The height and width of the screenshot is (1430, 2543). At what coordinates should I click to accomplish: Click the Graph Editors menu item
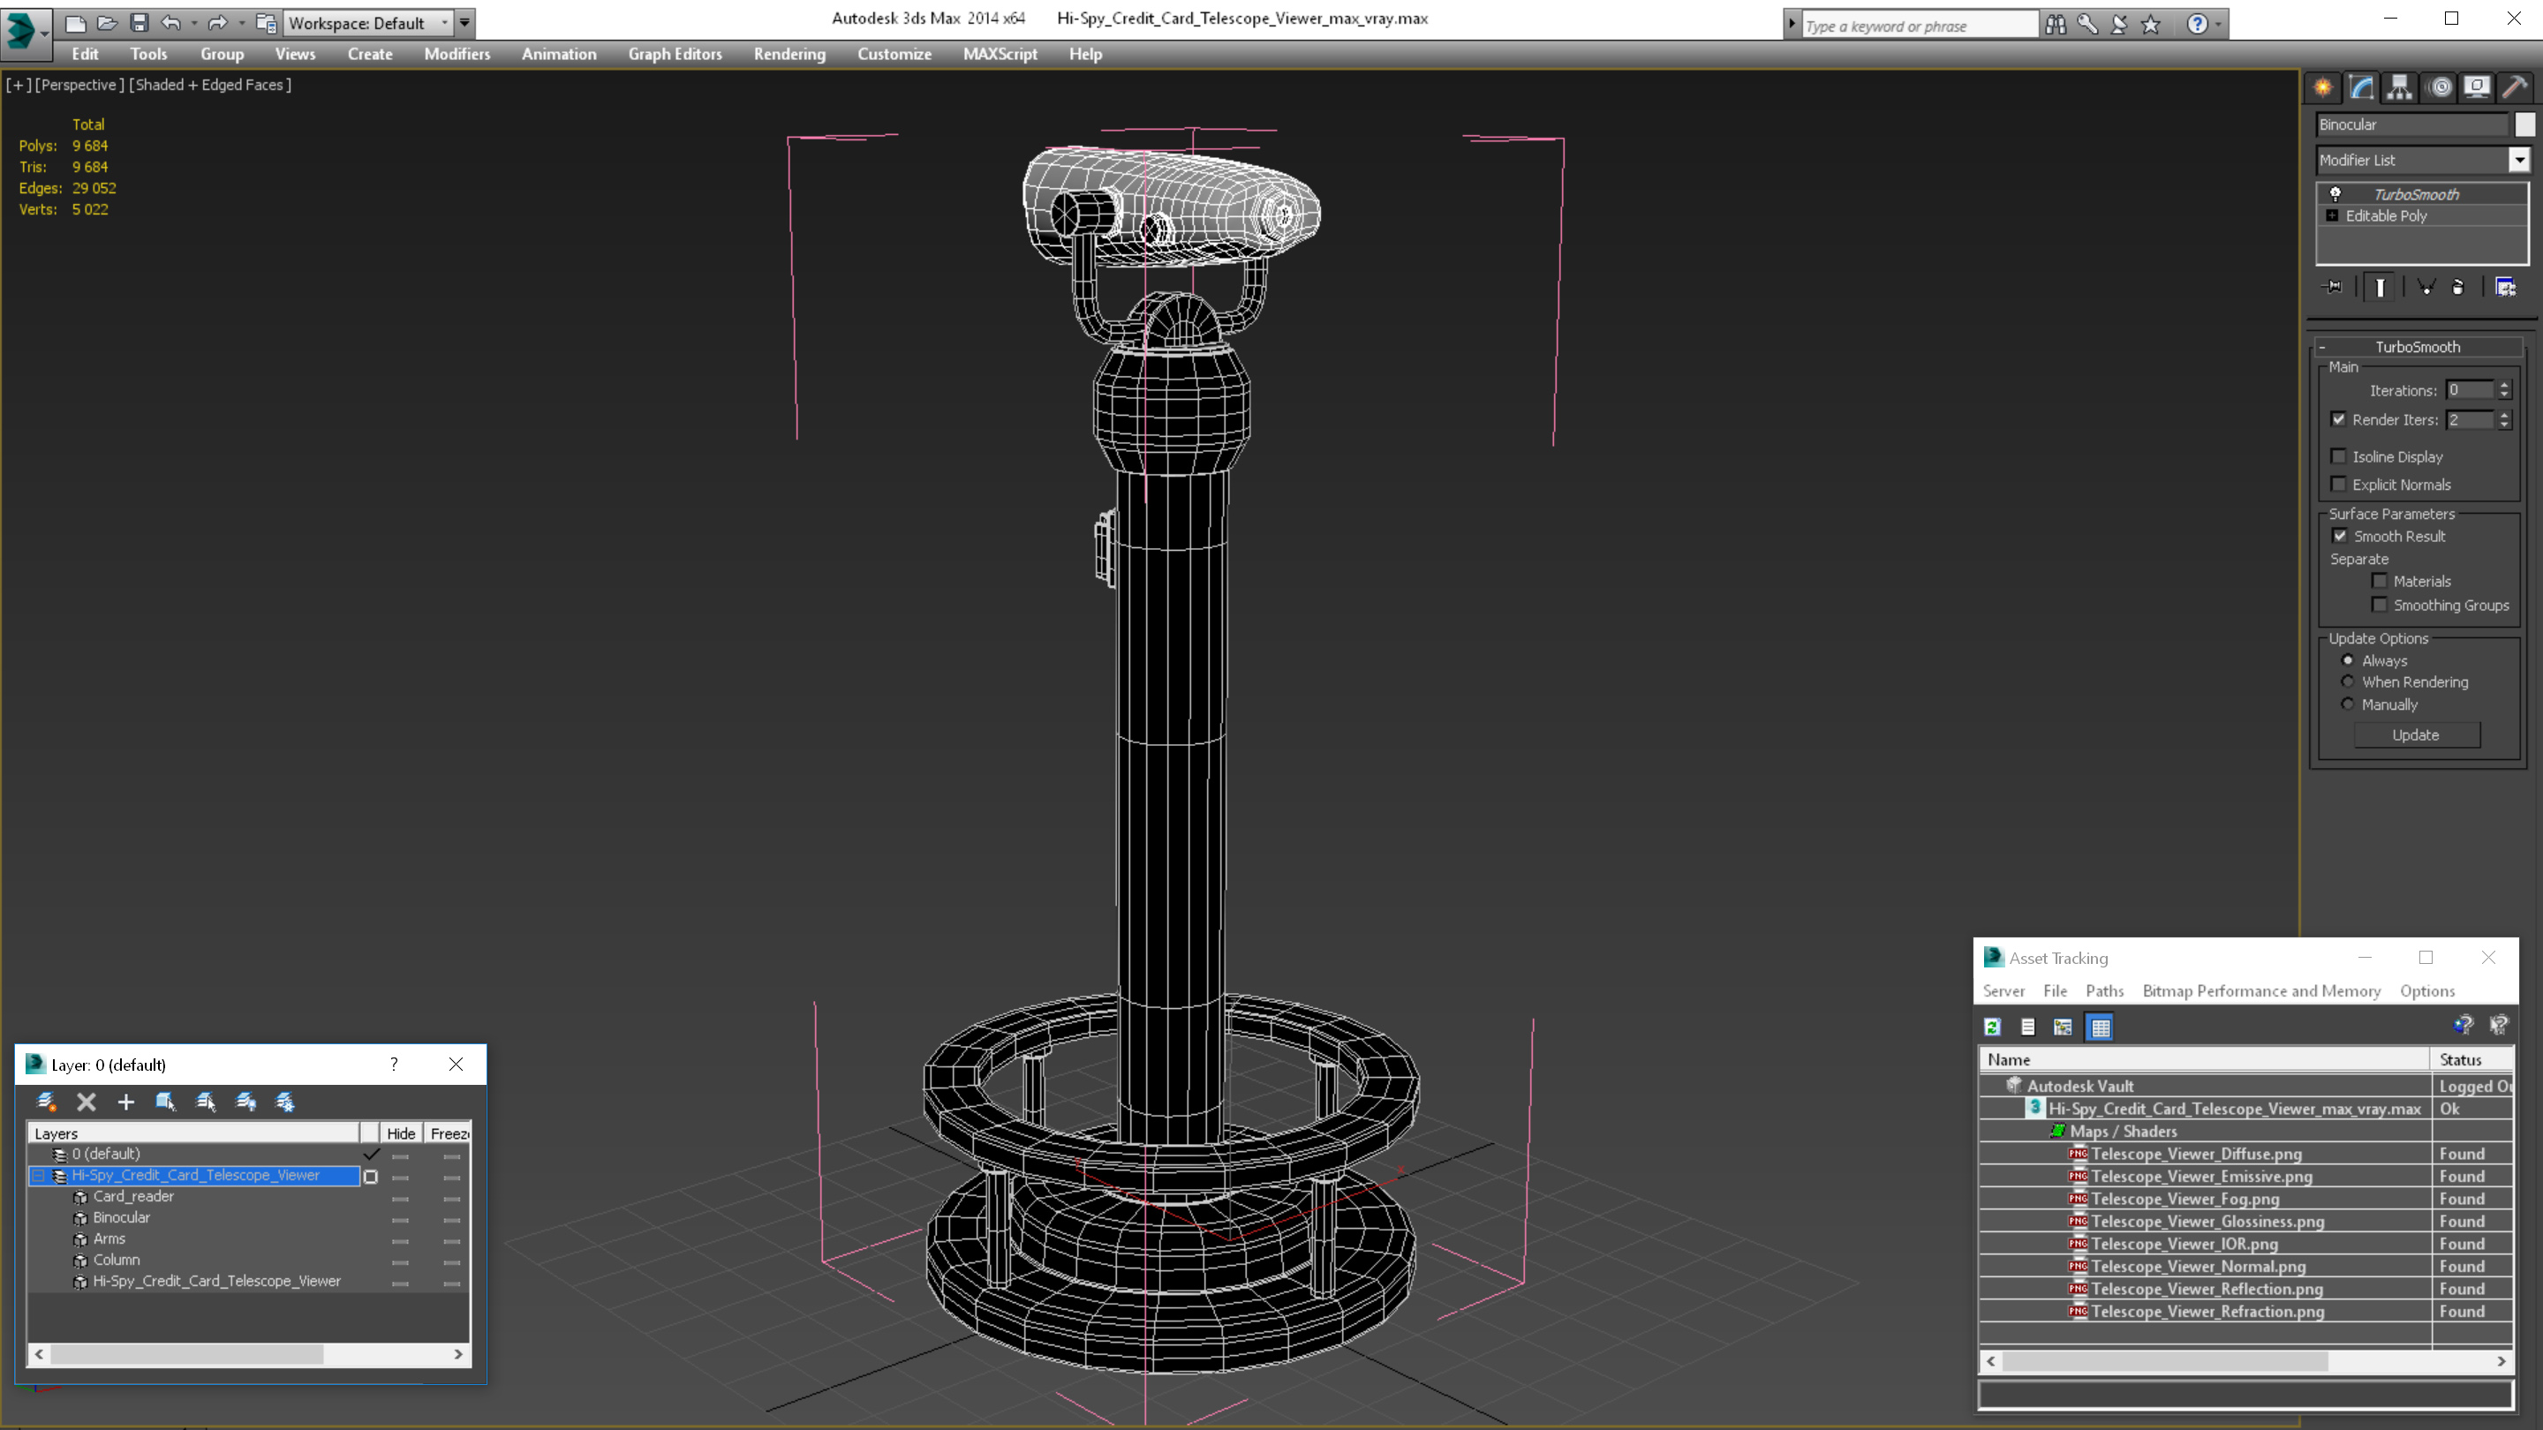pyautogui.click(x=675, y=54)
